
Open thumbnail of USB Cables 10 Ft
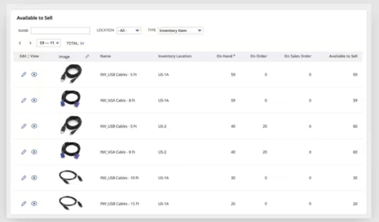(71, 177)
